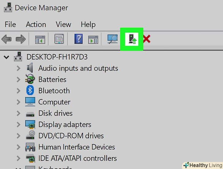Click the blue Bluetooth icon

pos(30,90)
